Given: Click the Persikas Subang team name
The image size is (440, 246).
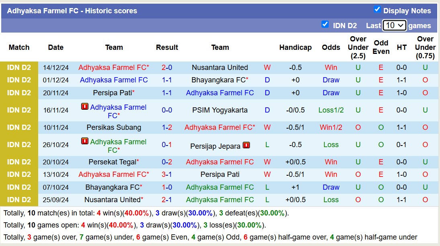Looking at the screenshot, I should coord(114,127).
